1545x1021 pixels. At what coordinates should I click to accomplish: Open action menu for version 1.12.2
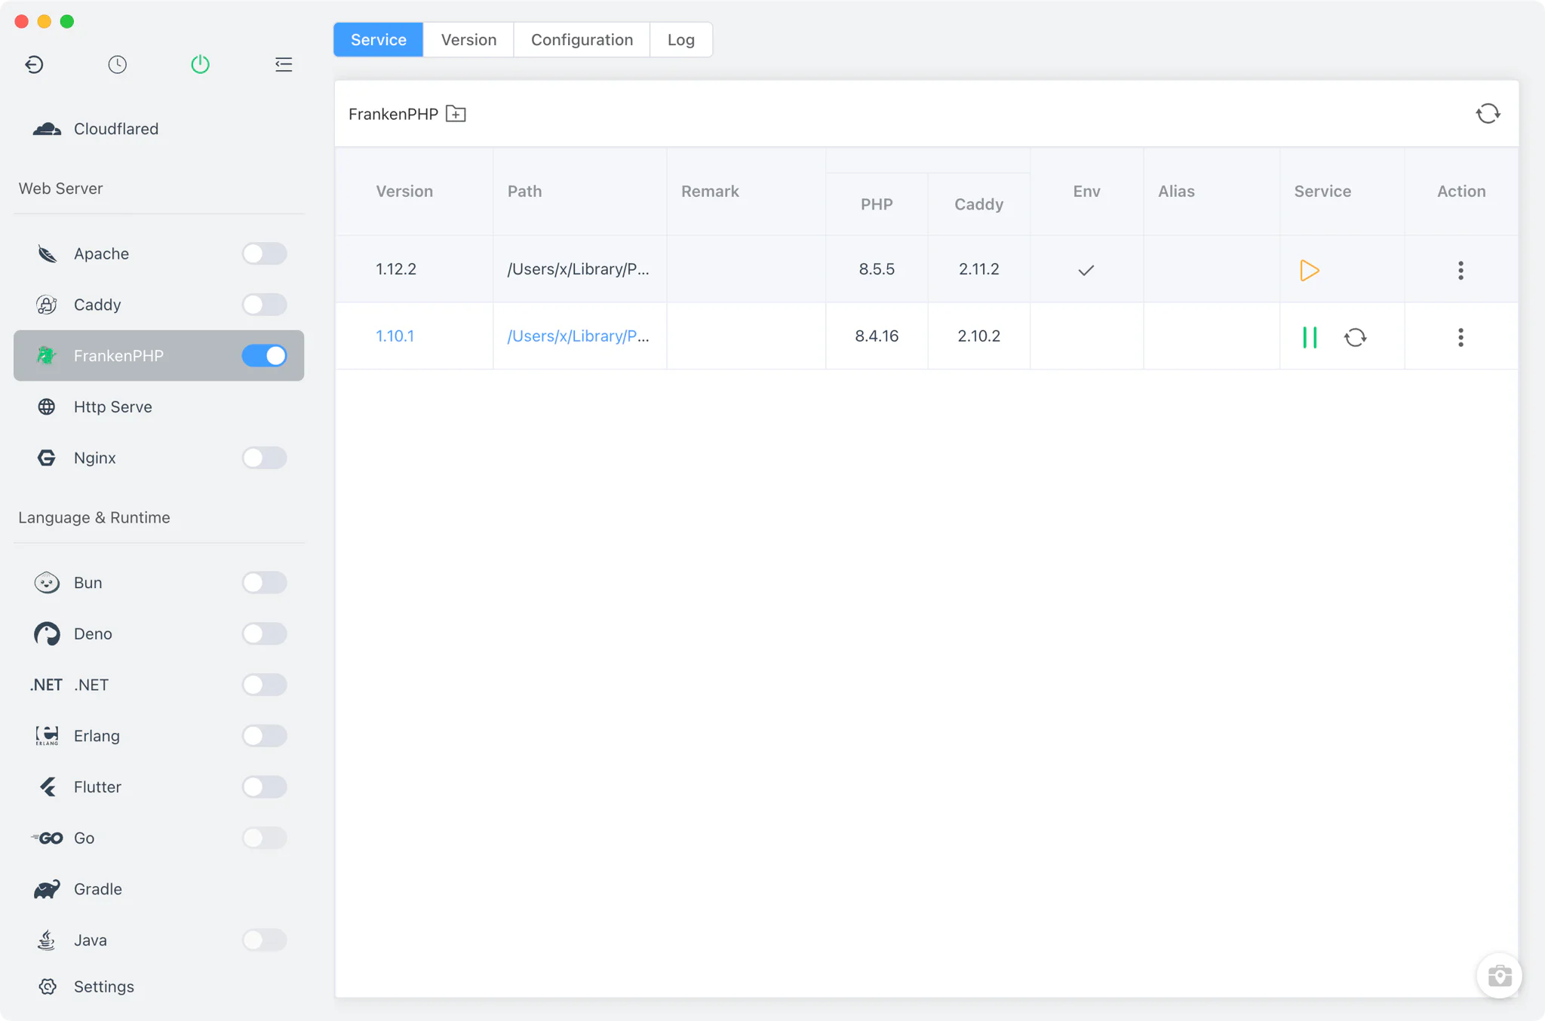coord(1461,270)
